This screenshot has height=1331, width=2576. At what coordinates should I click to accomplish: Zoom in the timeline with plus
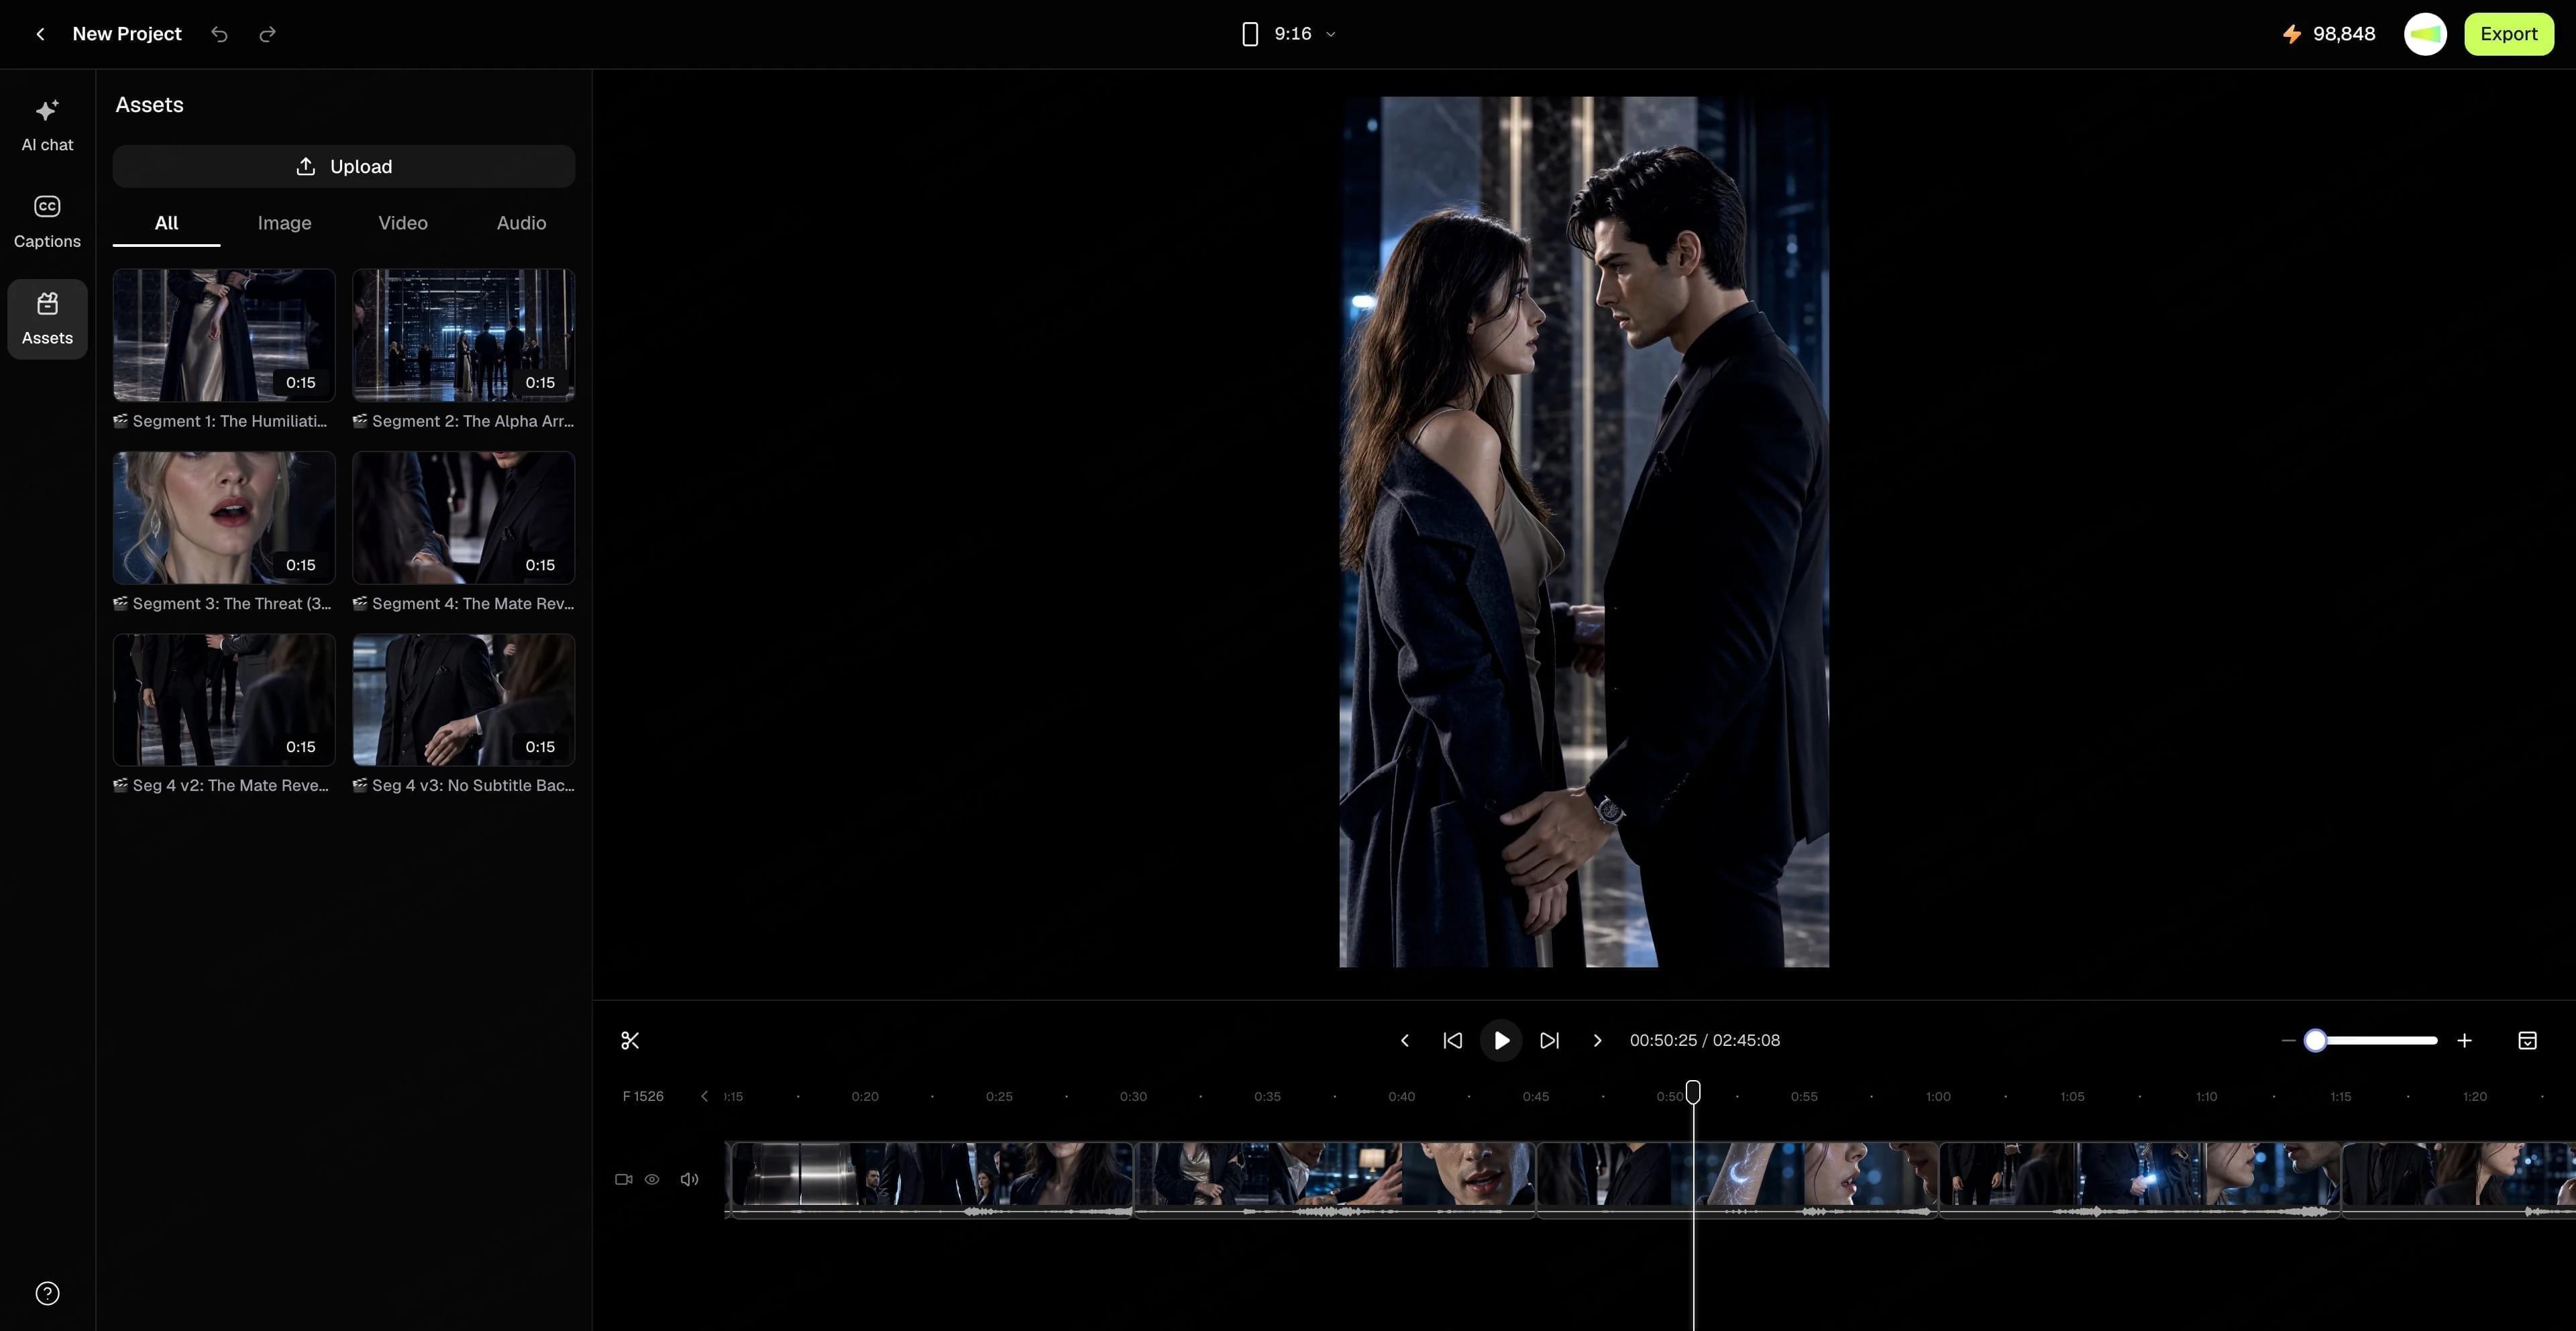[2464, 1041]
